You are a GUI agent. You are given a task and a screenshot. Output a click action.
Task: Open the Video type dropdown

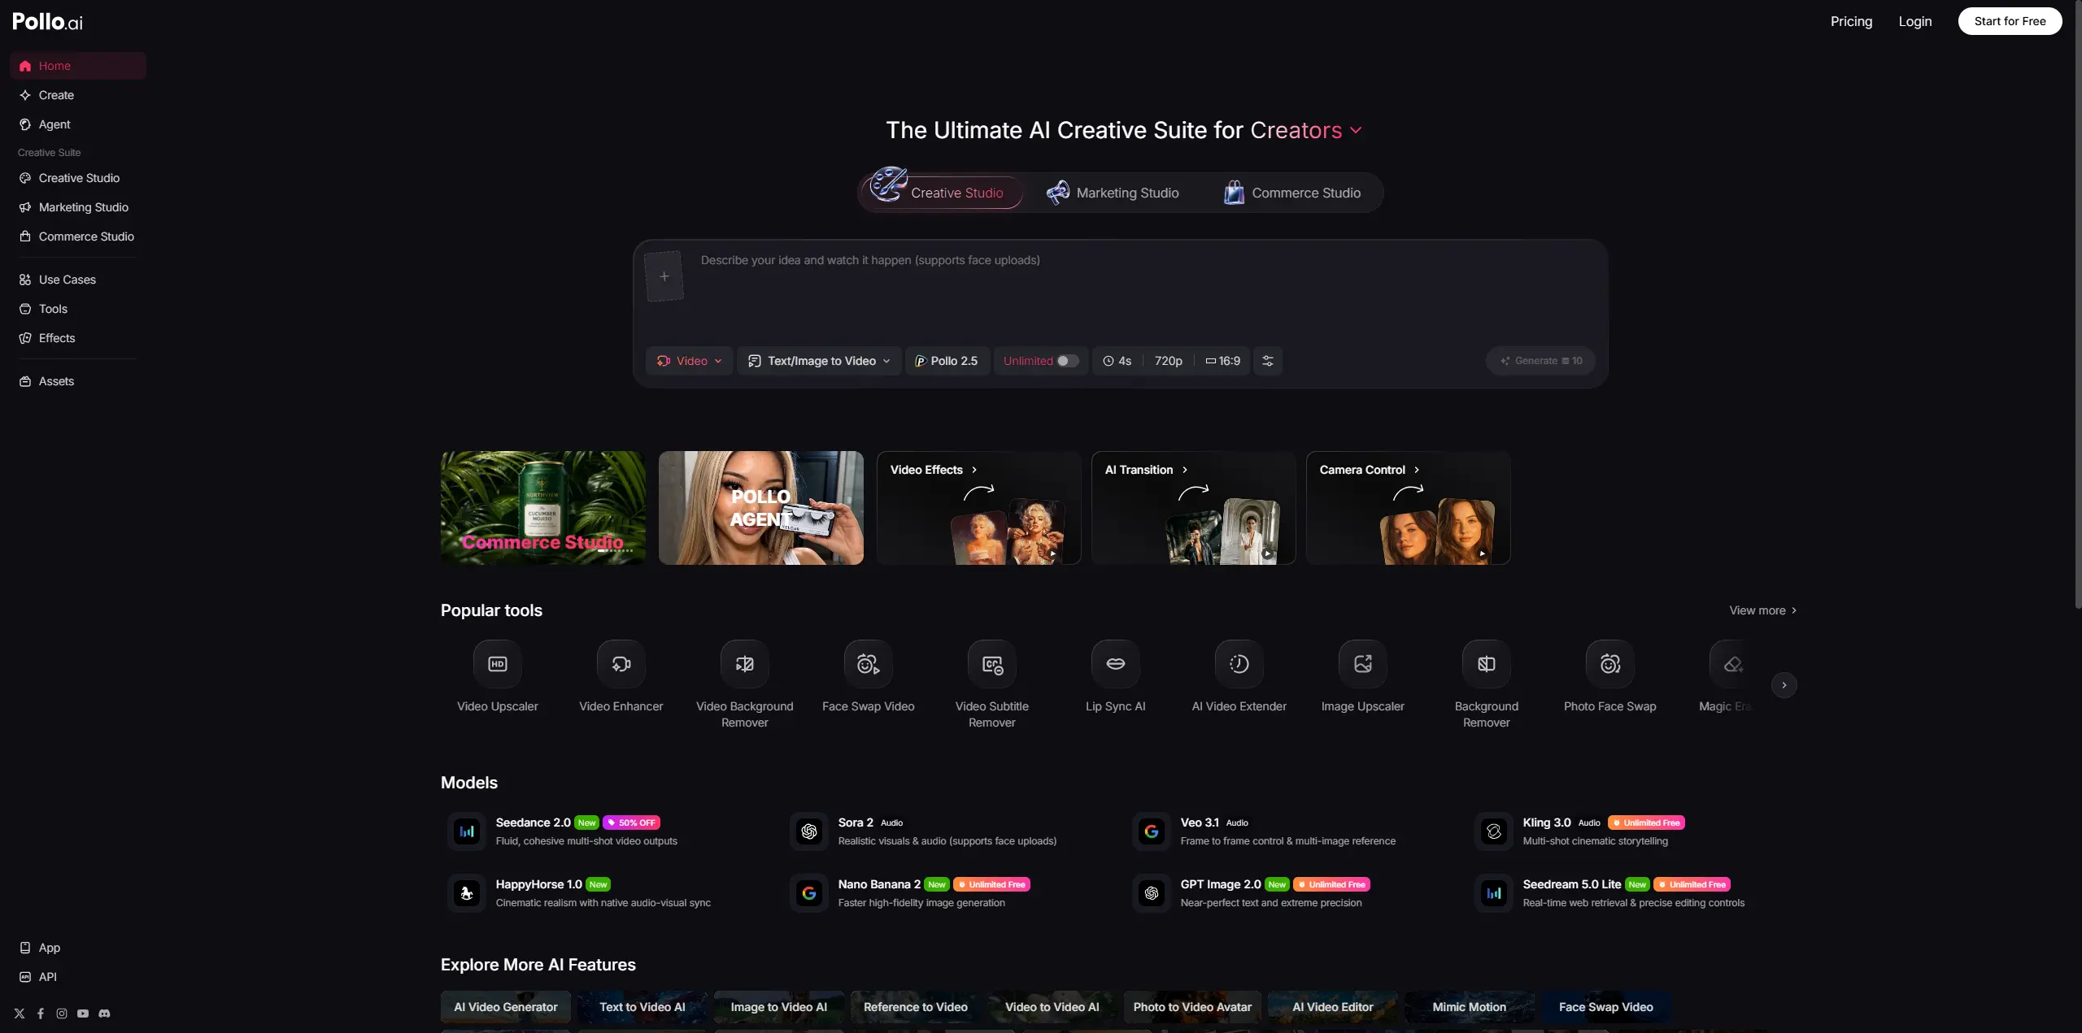[x=689, y=361]
